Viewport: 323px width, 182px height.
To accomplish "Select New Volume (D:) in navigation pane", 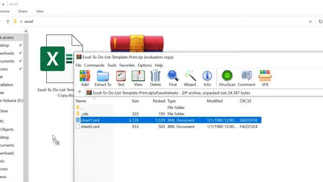I will point(12,101).
